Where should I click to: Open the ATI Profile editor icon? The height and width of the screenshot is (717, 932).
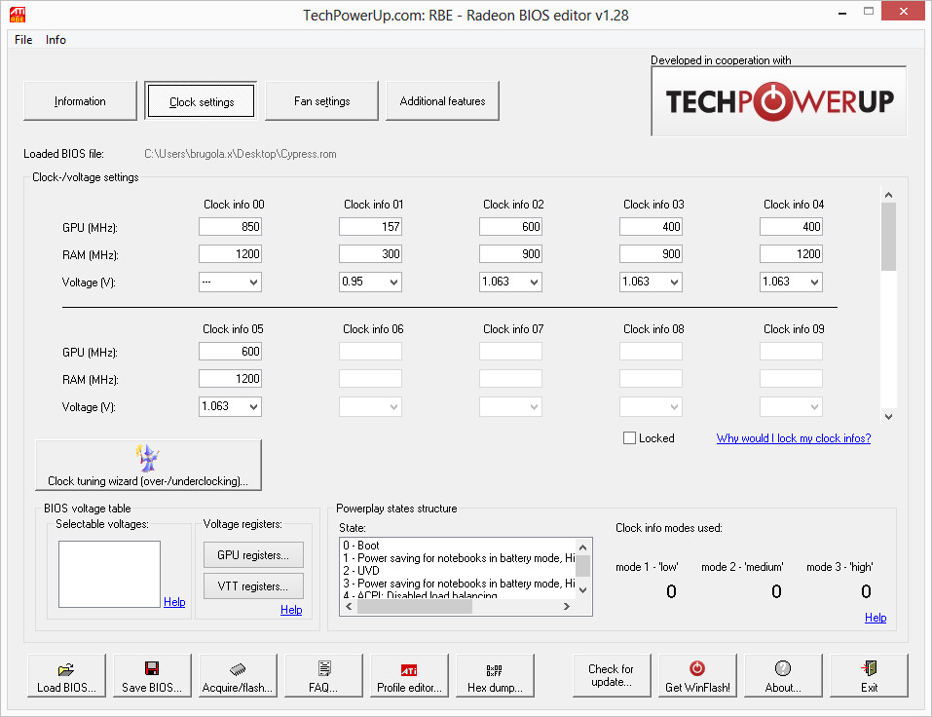pos(409,670)
